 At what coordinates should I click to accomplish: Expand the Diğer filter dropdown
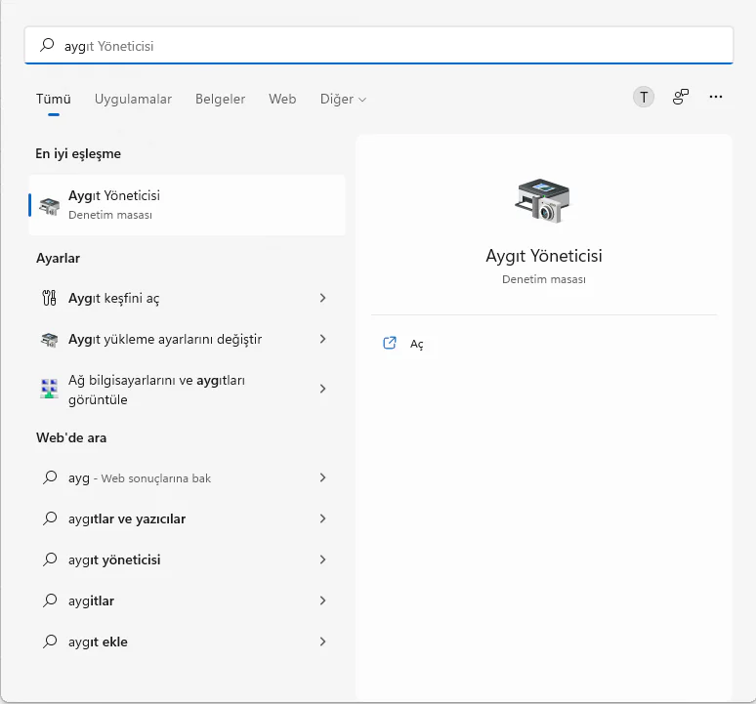343,99
